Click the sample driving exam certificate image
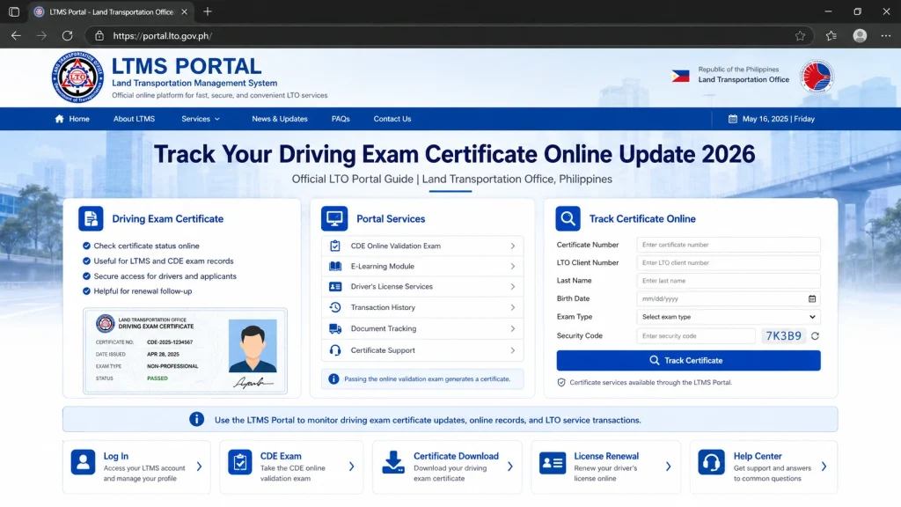901x507 pixels. 185,350
